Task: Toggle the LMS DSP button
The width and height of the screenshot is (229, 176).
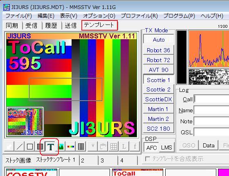Action: 167,147
